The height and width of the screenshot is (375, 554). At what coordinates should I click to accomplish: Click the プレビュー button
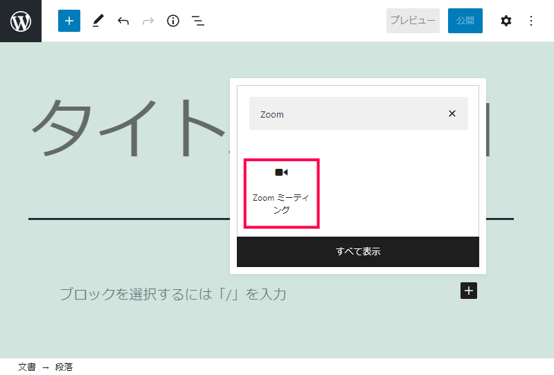tap(413, 21)
